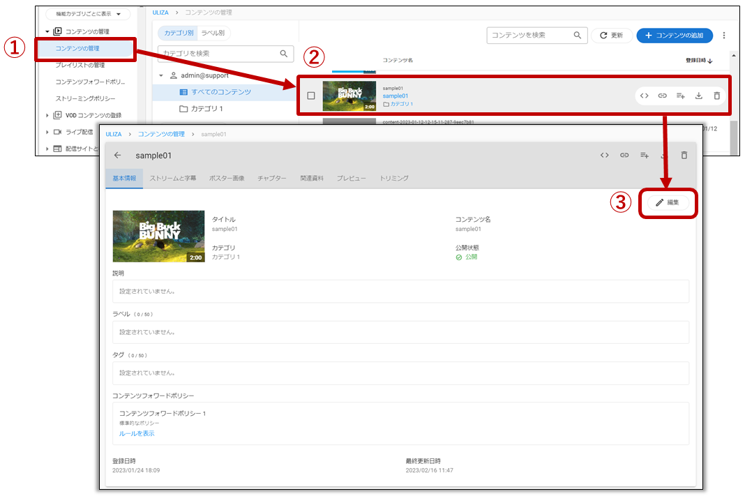
Task: Open the 機能カテゴリごとに表示 dropdown
Action: (x=87, y=14)
